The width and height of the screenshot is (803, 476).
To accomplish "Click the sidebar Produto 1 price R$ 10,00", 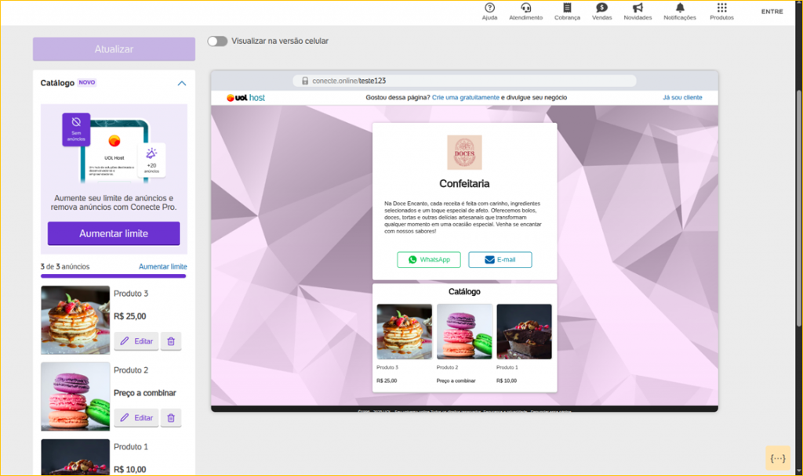I will 129,470.
